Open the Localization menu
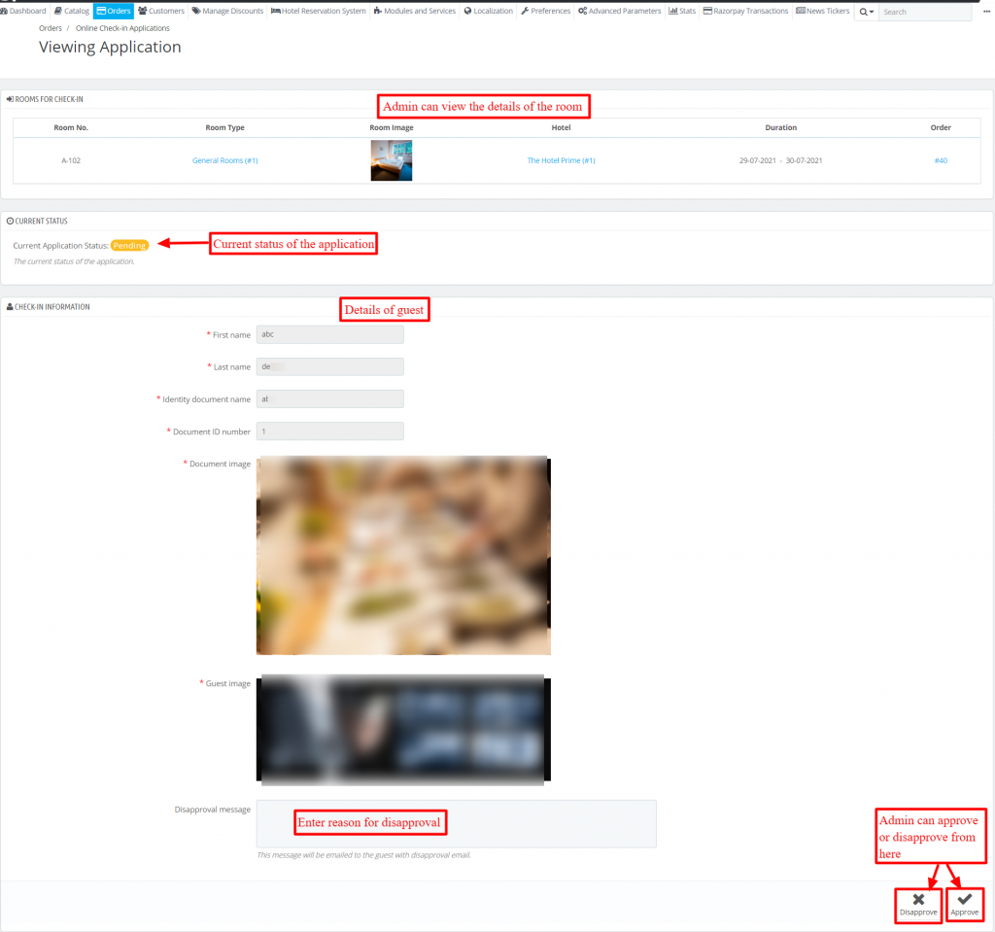 (x=489, y=11)
